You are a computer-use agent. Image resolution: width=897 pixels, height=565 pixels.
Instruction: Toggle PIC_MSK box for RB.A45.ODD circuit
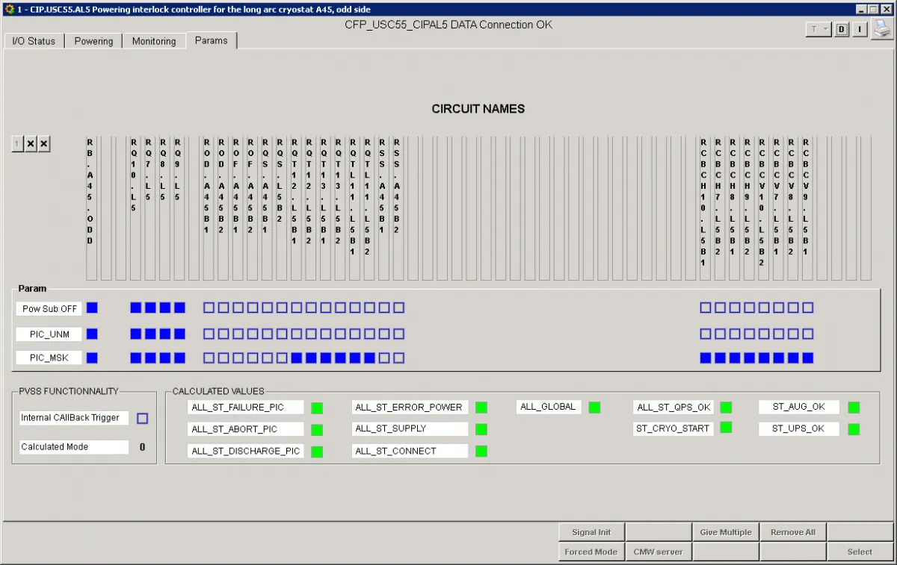(x=92, y=358)
